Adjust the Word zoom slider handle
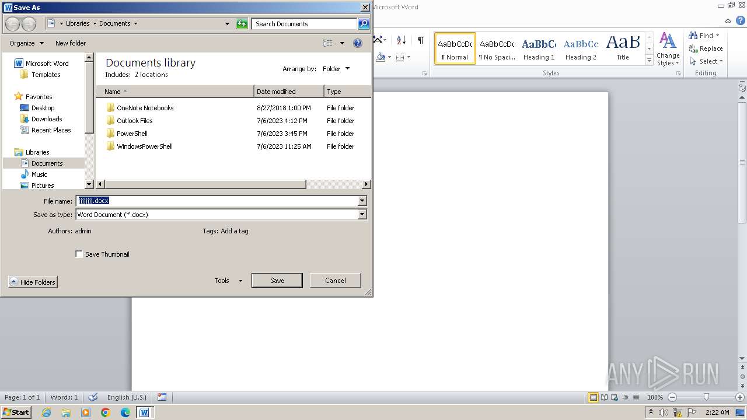The width and height of the screenshot is (747, 420). pos(706,397)
